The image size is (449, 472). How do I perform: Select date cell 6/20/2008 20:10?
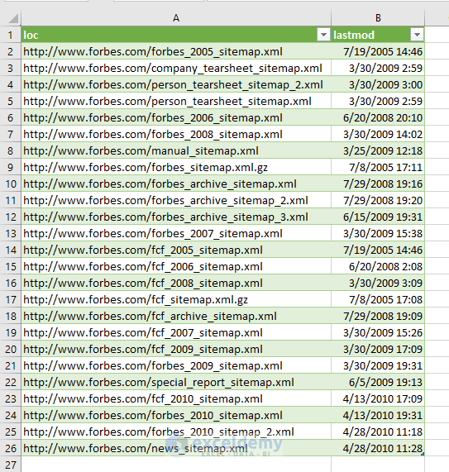click(378, 117)
